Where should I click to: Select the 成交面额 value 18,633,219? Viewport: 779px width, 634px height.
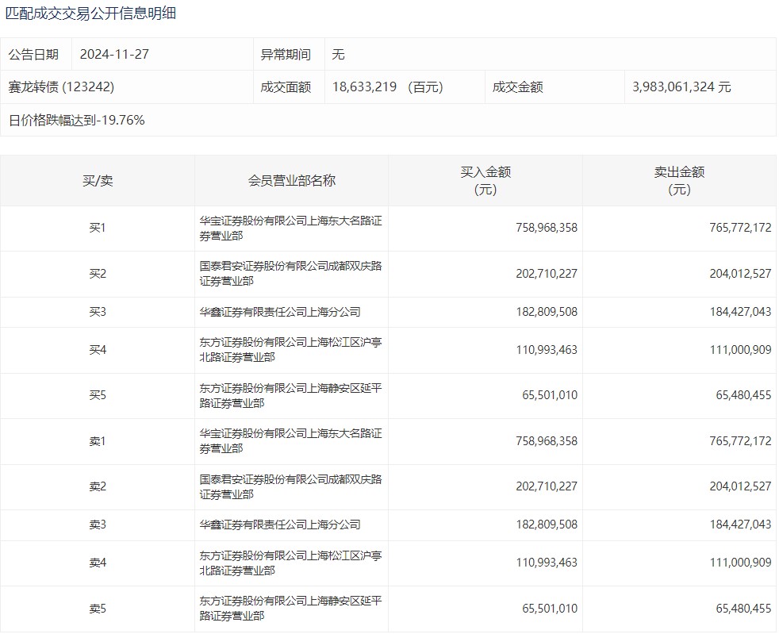tap(366, 87)
